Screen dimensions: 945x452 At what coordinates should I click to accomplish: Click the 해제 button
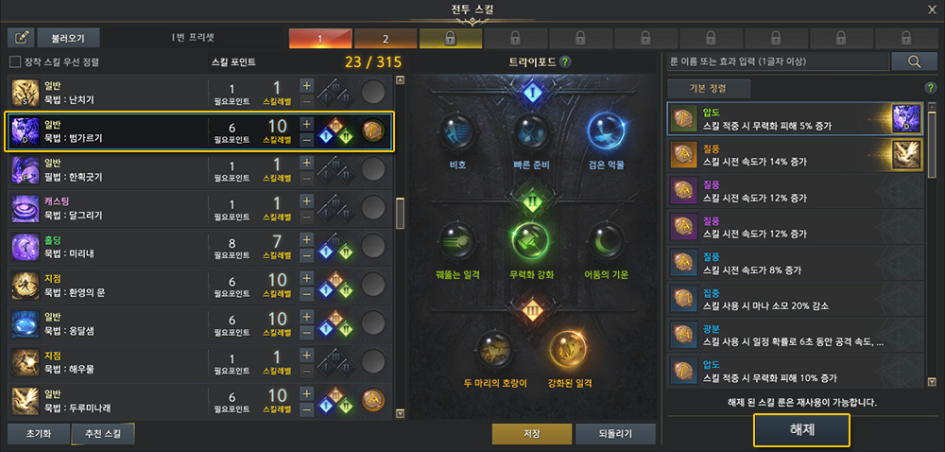coord(801,429)
